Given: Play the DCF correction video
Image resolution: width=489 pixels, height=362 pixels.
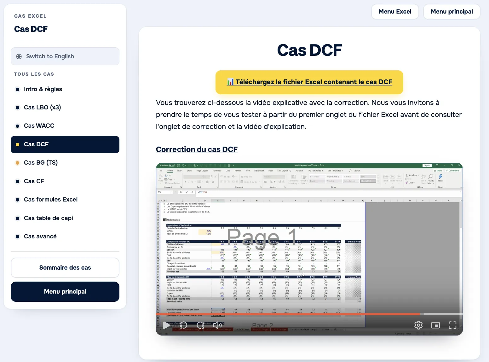Looking at the screenshot, I should [166, 325].
